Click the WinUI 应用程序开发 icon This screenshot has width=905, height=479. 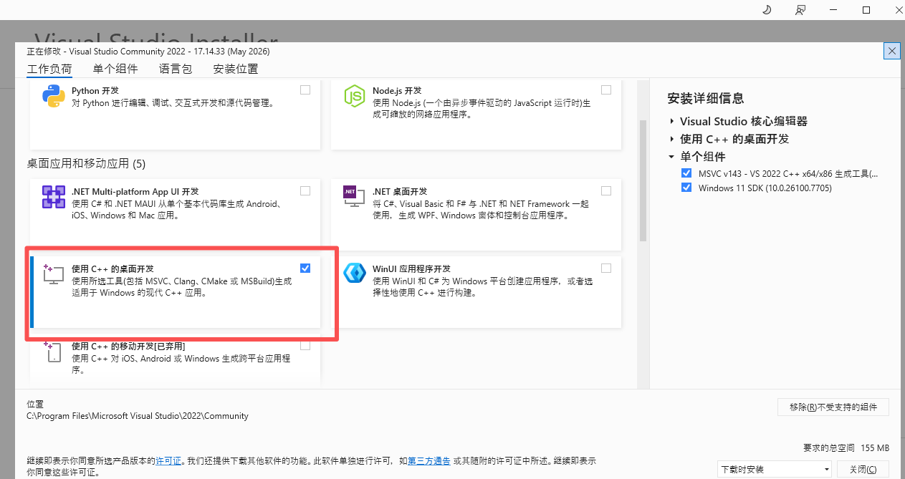355,273
